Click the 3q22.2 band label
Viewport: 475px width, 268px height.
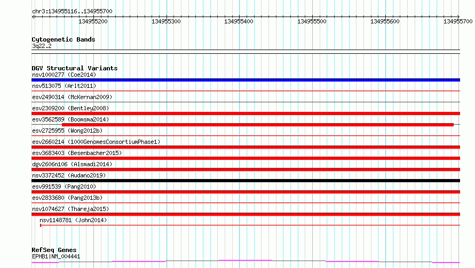point(42,46)
